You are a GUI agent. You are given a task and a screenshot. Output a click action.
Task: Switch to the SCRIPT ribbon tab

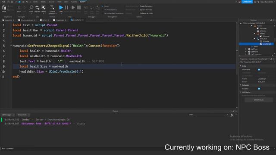(83, 2)
